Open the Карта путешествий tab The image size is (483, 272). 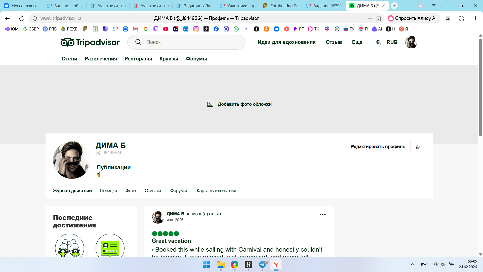click(x=216, y=191)
